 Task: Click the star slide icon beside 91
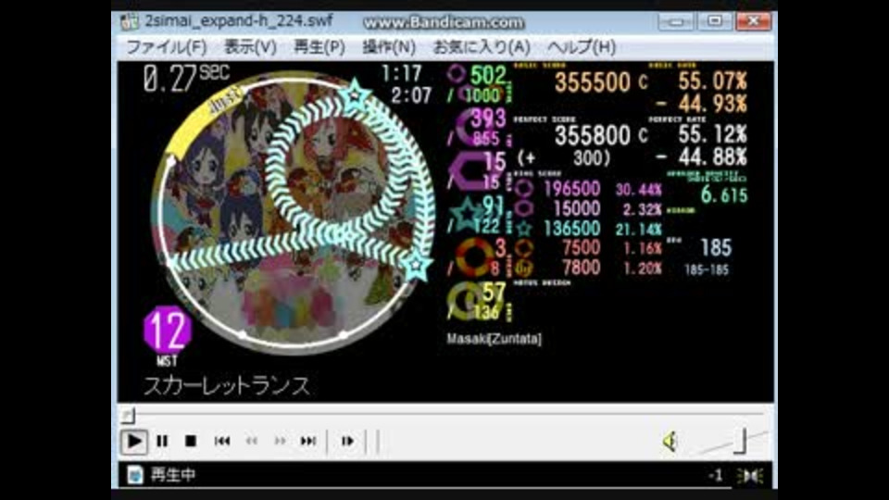coord(467,213)
